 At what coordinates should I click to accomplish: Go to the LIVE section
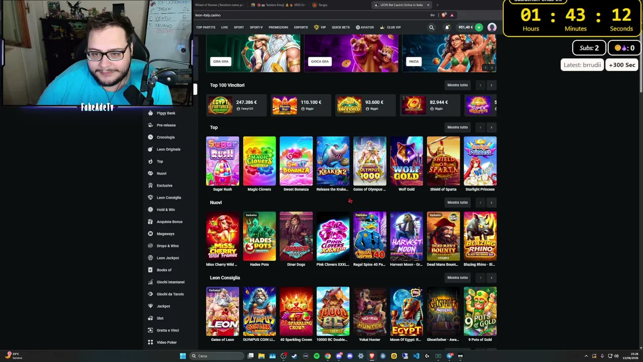[225, 27]
